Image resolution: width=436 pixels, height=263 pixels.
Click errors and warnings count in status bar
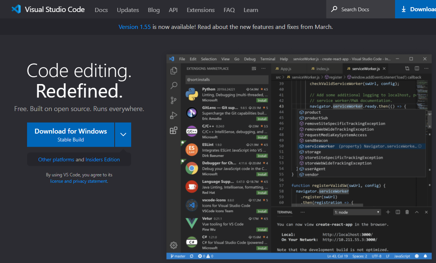[206, 256]
